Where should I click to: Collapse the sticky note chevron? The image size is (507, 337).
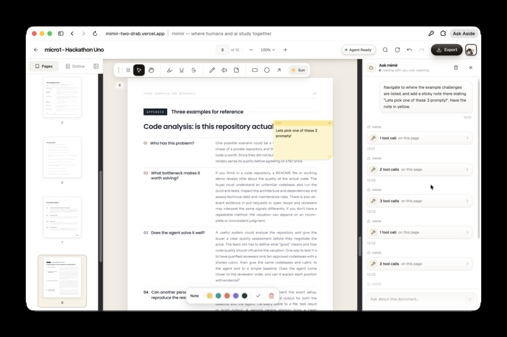(x=330, y=123)
